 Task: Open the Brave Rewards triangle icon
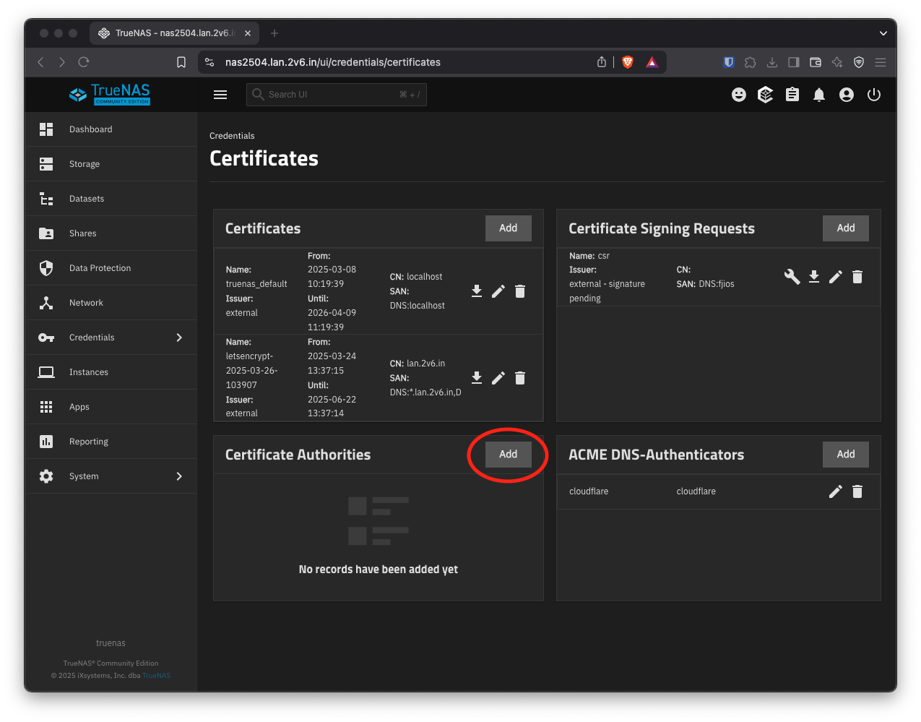(652, 62)
